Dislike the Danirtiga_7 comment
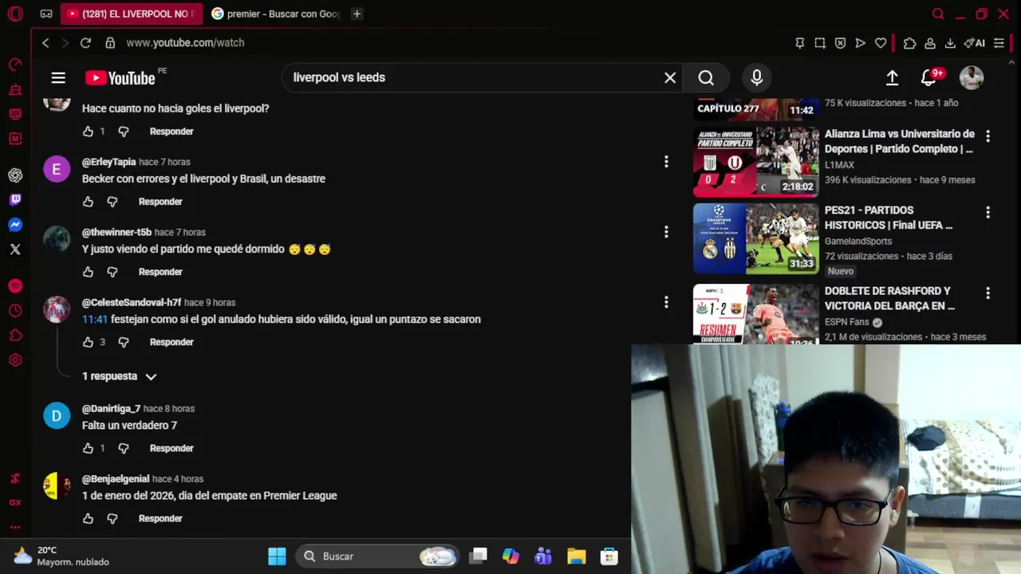Image resolution: width=1021 pixels, height=574 pixels. pos(124,448)
